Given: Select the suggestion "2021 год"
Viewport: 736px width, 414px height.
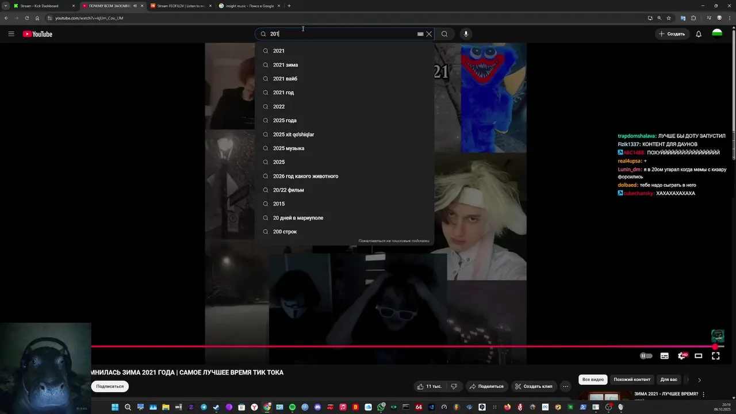Looking at the screenshot, I should [344, 93].
